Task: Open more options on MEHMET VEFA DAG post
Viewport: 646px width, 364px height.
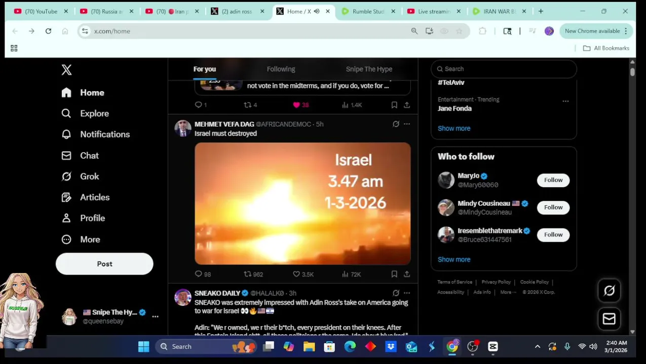Action: 407,124
